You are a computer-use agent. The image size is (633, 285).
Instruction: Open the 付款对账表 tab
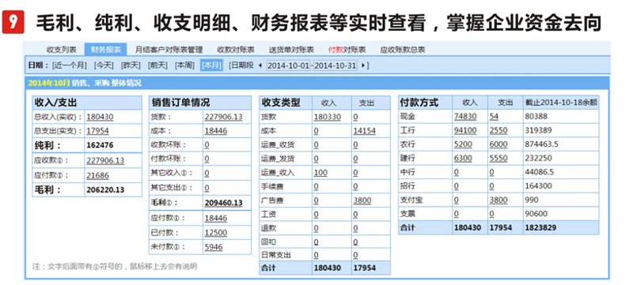pos(347,50)
